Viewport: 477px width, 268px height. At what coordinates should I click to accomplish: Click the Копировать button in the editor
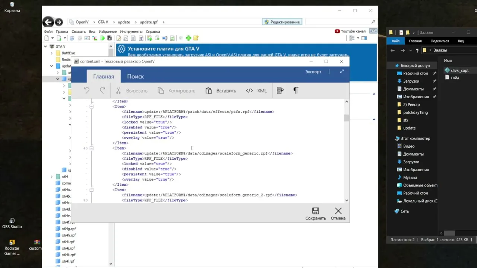(176, 90)
